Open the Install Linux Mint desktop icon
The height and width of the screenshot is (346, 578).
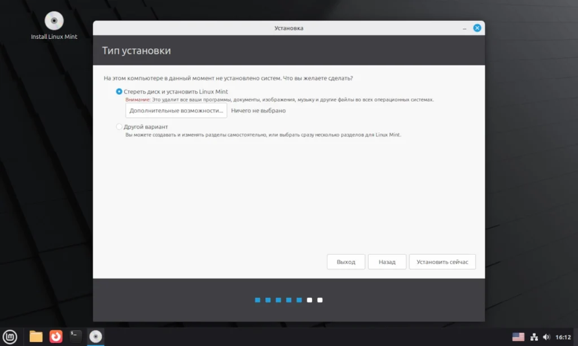[54, 25]
